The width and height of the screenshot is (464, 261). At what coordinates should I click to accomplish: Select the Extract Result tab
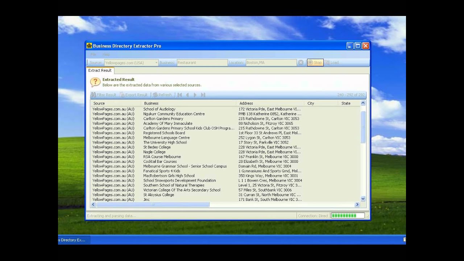click(x=100, y=70)
